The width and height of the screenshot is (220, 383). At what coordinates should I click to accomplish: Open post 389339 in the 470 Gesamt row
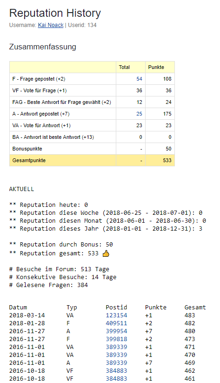(x=116, y=355)
